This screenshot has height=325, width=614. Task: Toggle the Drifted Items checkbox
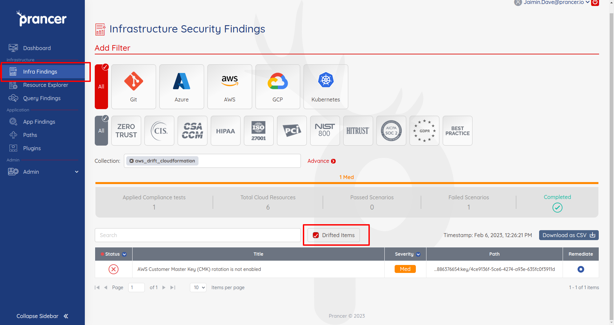[316, 235]
